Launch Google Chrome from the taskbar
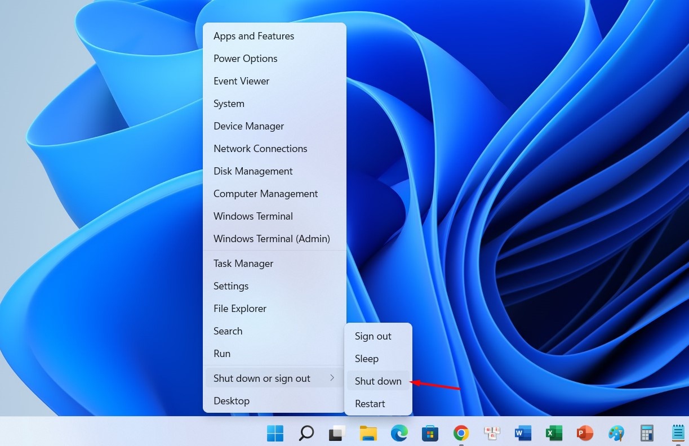Viewport: 689px width, 446px height. point(461,433)
